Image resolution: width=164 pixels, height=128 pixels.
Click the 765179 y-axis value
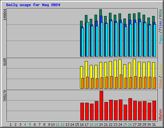point(5,96)
